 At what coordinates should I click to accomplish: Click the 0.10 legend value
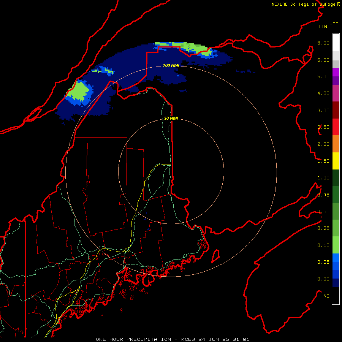coord(323,245)
